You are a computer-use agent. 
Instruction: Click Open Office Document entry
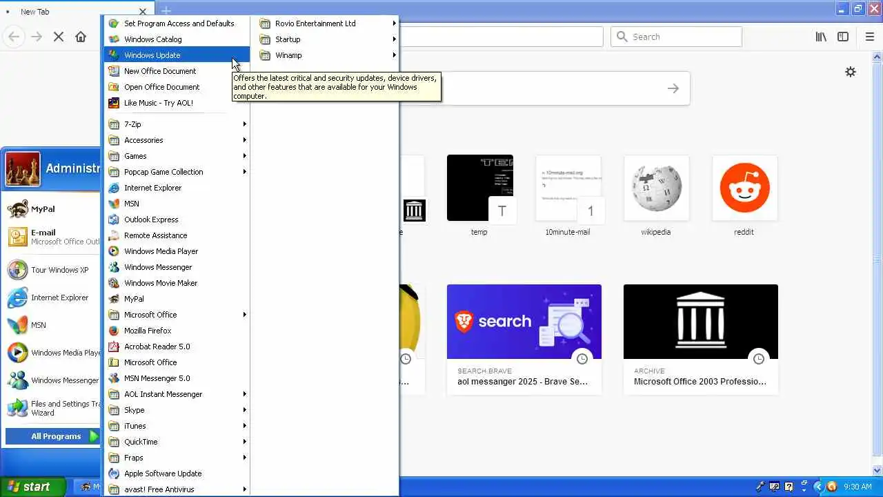click(x=177, y=87)
